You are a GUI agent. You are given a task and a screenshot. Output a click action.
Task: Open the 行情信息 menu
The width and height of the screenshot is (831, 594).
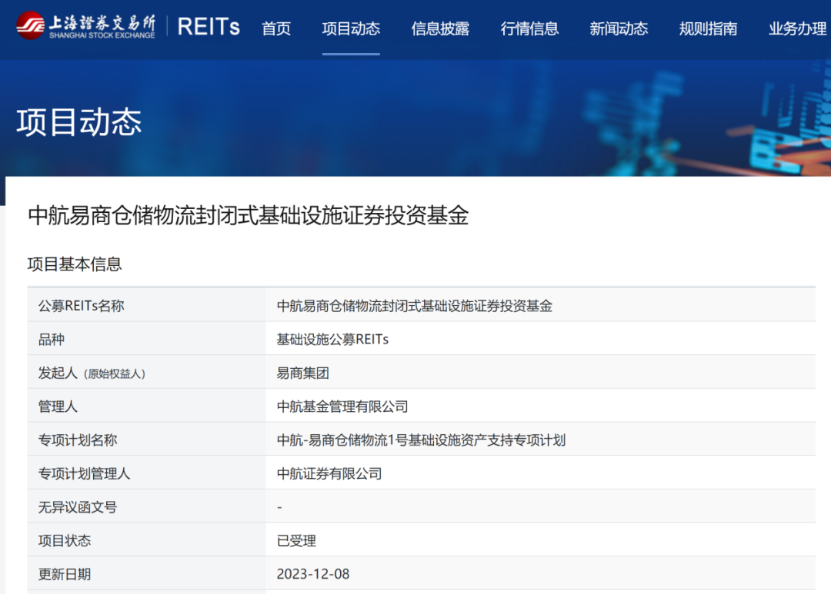tap(529, 28)
